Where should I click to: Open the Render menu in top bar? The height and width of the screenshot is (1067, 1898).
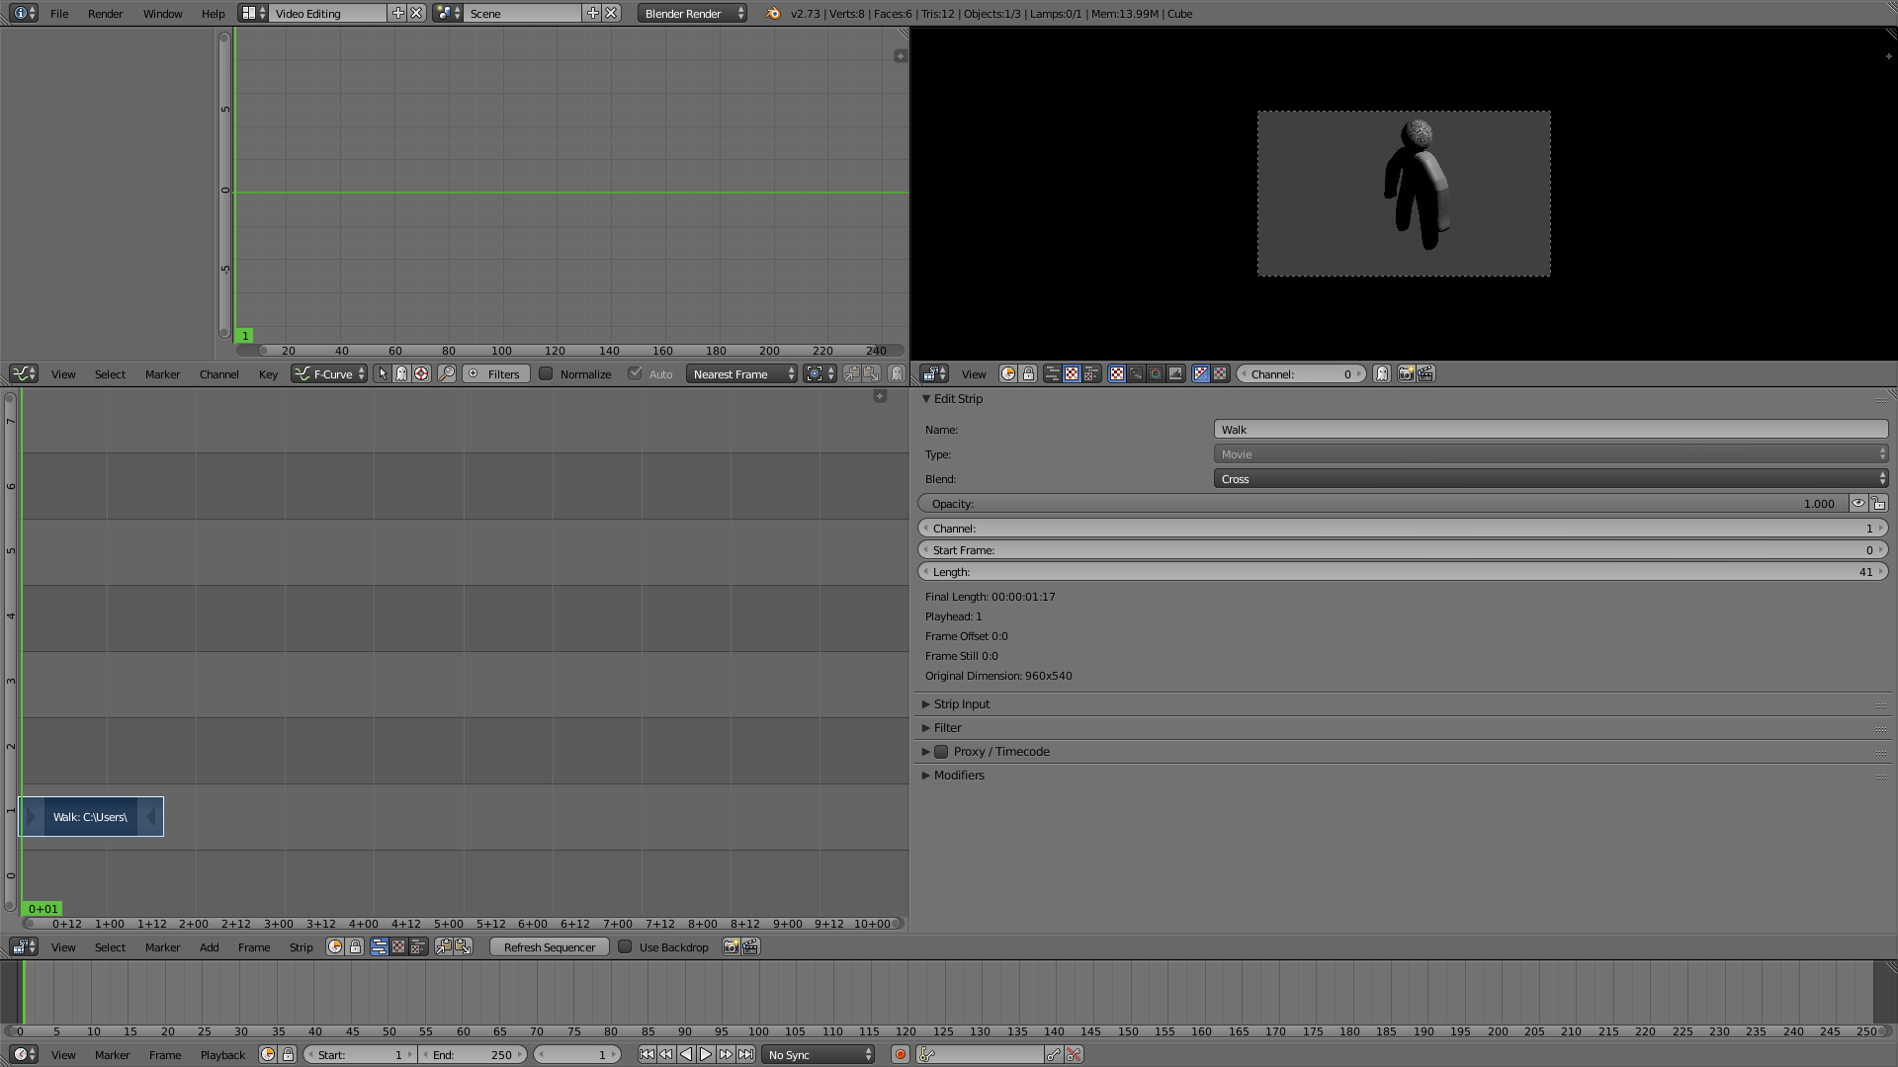[105, 14]
